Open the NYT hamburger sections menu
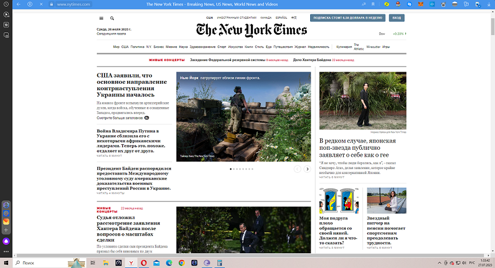This screenshot has width=495, height=268. [101, 18]
